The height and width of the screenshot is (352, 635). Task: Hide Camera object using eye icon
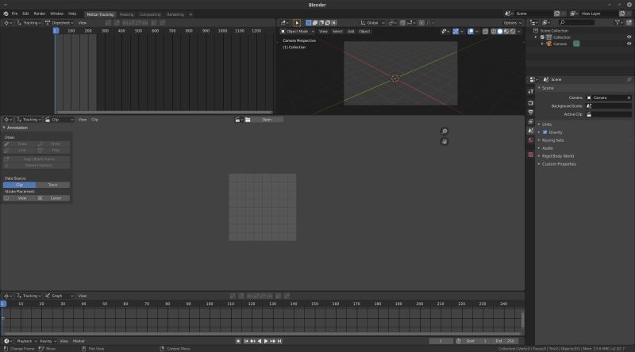click(x=629, y=44)
